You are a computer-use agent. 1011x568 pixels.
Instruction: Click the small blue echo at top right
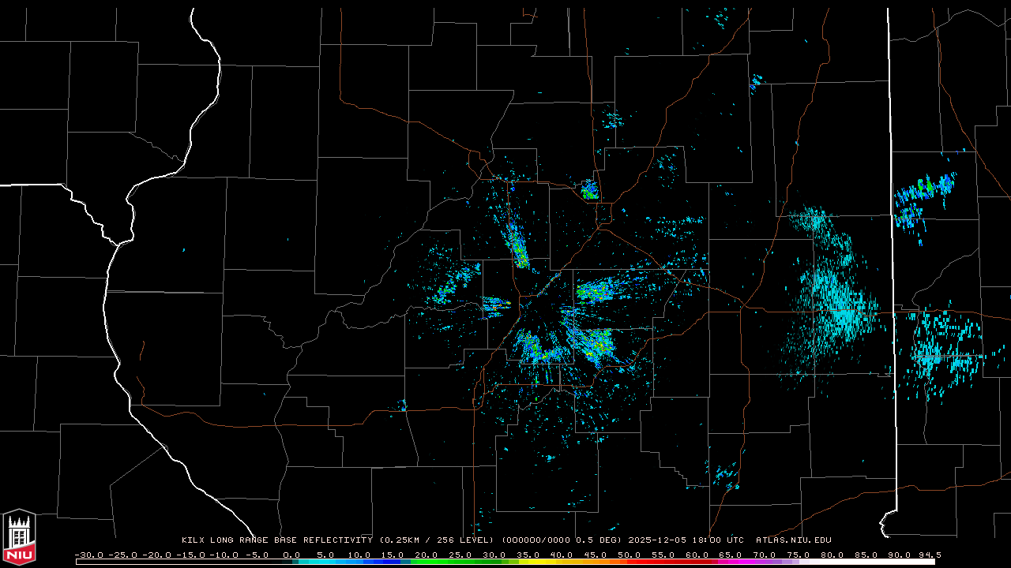pos(756,80)
